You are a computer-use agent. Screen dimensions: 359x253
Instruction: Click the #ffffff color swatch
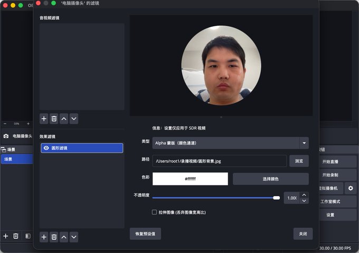190,179
